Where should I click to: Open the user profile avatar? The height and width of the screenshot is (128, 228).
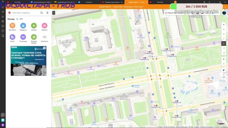[224, 13]
